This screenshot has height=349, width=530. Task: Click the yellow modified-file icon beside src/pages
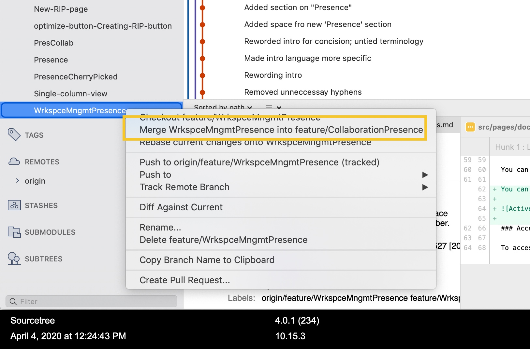pos(470,127)
